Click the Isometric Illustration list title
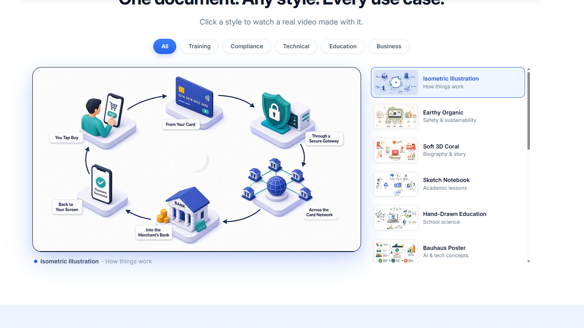 pyautogui.click(x=451, y=79)
